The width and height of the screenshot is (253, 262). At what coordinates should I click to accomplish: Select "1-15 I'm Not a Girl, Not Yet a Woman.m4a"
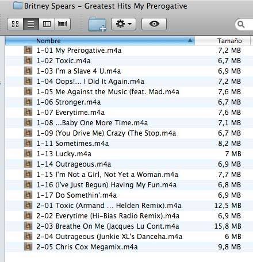point(108,175)
